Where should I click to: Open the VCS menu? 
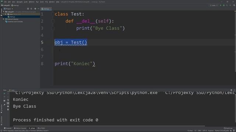46,2
